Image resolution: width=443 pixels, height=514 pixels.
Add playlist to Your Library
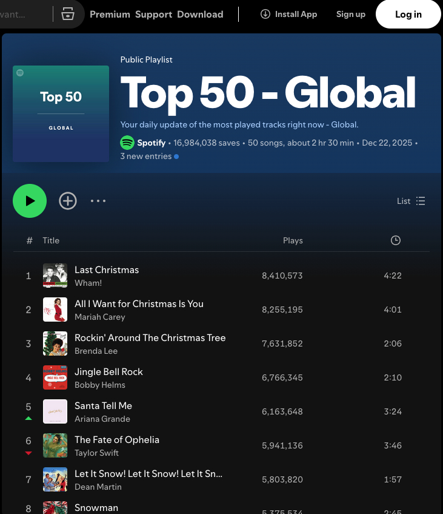[x=68, y=201]
